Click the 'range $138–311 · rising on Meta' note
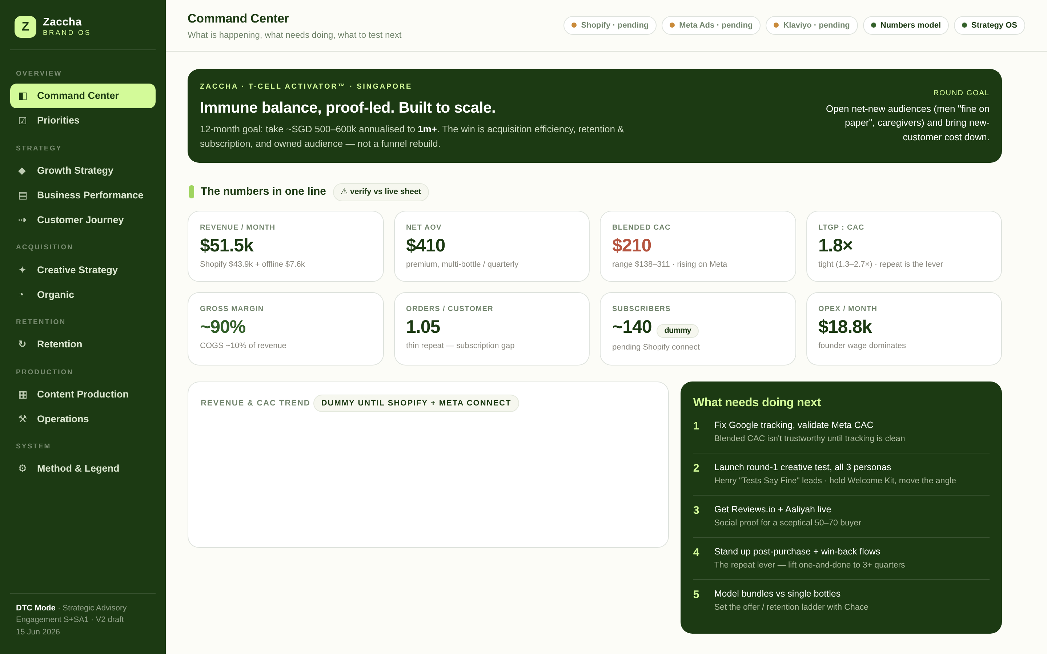1047x654 pixels. click(x=669, y=264)
